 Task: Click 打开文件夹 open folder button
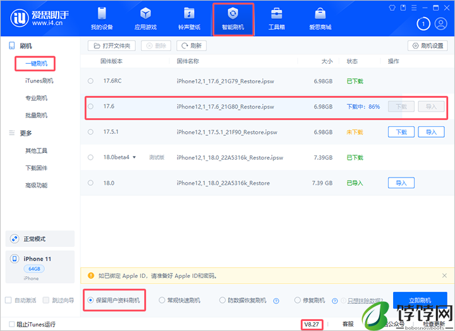tap(112, 46)
